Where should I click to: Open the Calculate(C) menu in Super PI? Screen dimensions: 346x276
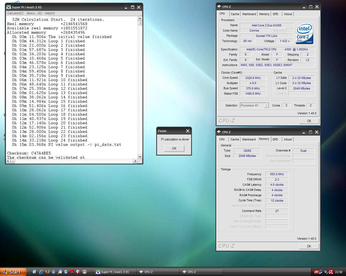(15, 13)
